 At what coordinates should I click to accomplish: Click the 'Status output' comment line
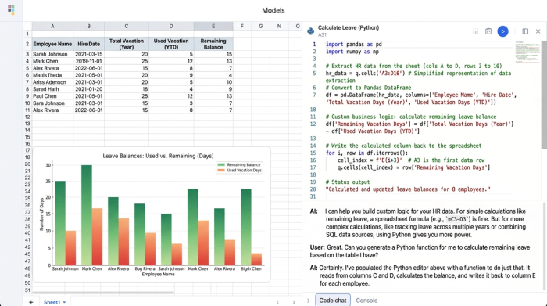348,182
